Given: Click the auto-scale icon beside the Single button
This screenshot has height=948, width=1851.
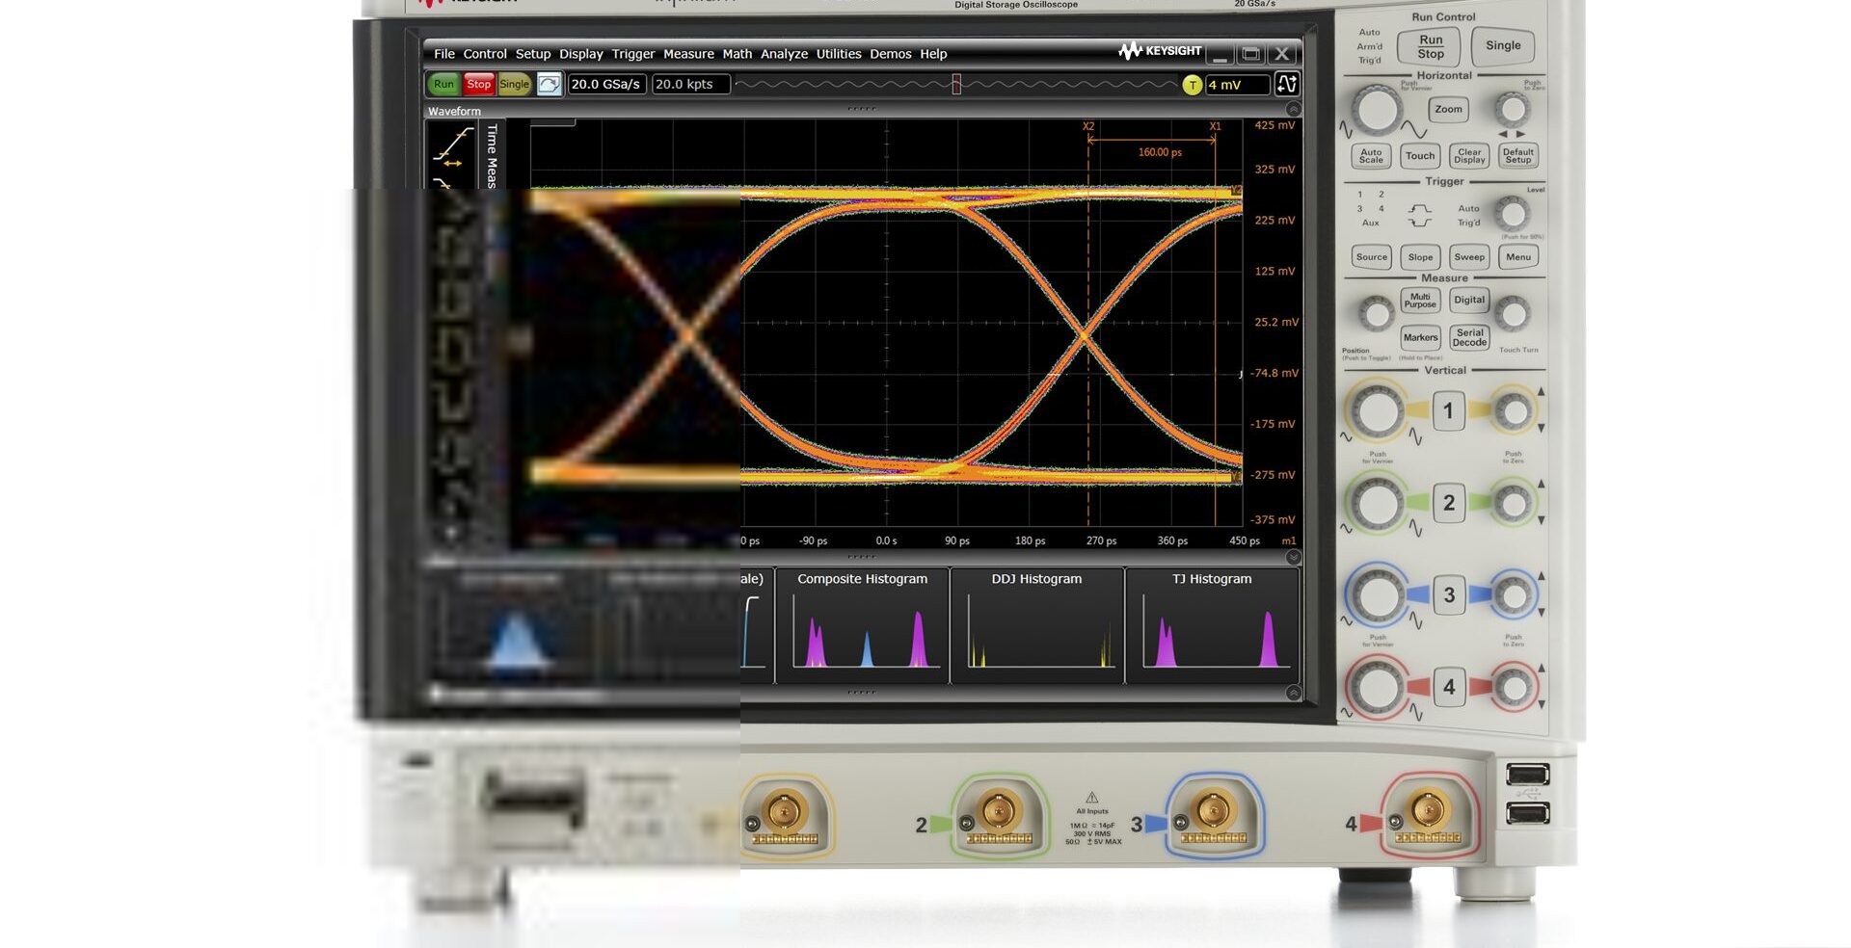Looking at the screenshot, I should 549,85.
